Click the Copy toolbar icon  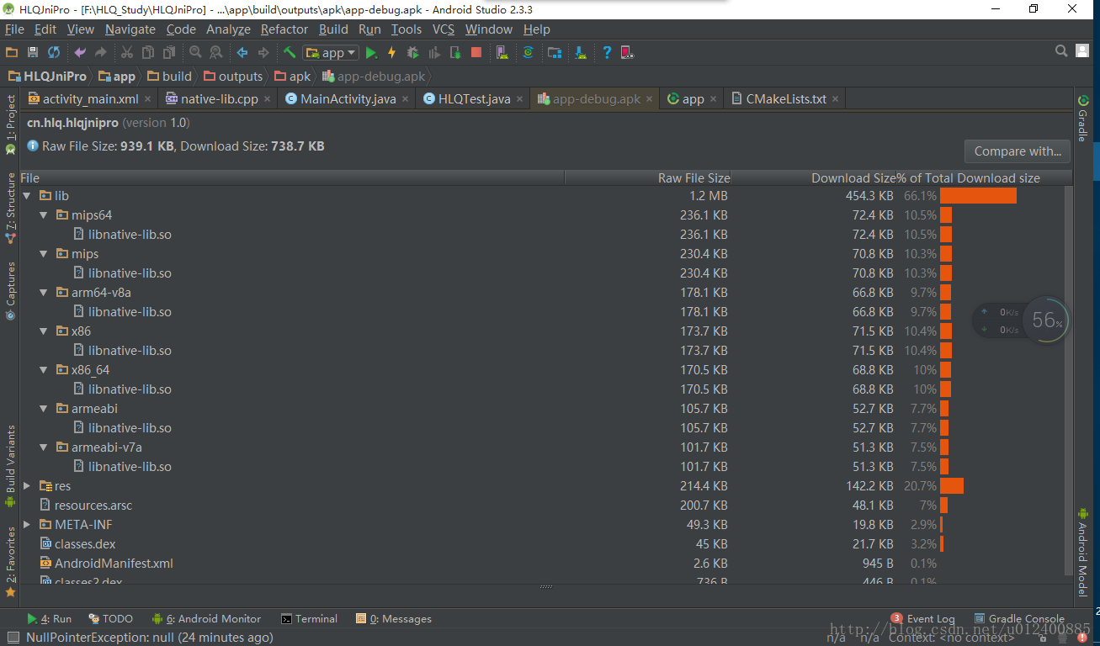(147, 52)
